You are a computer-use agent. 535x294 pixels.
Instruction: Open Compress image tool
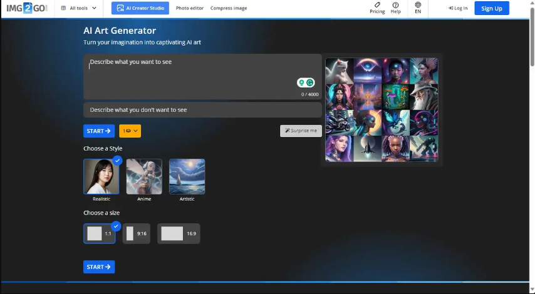pyautogui.click(x=229, y=8)
